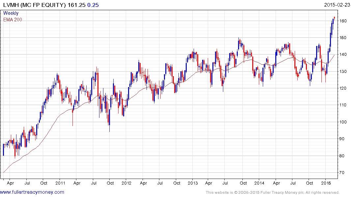
Task: Select the last price value 161.25
Action: 76,5
